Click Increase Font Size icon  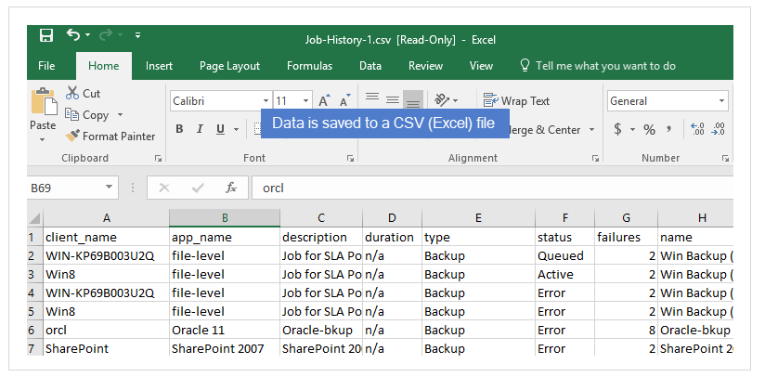tap(324, 100)
